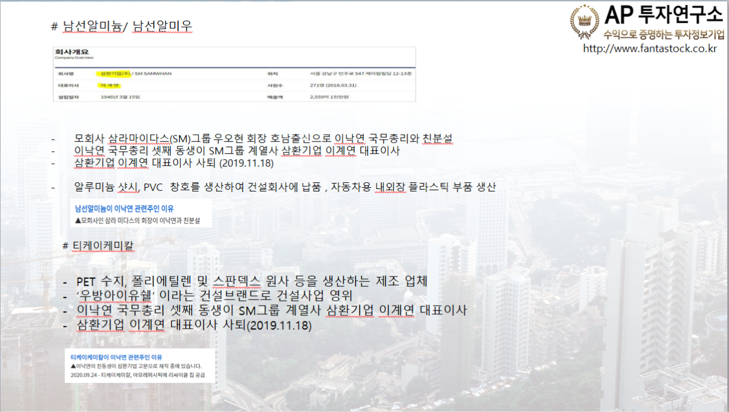Click the '회사명' row label
Image resolution: width=729 pixels, height=412 pixels.
click(65, 74)
